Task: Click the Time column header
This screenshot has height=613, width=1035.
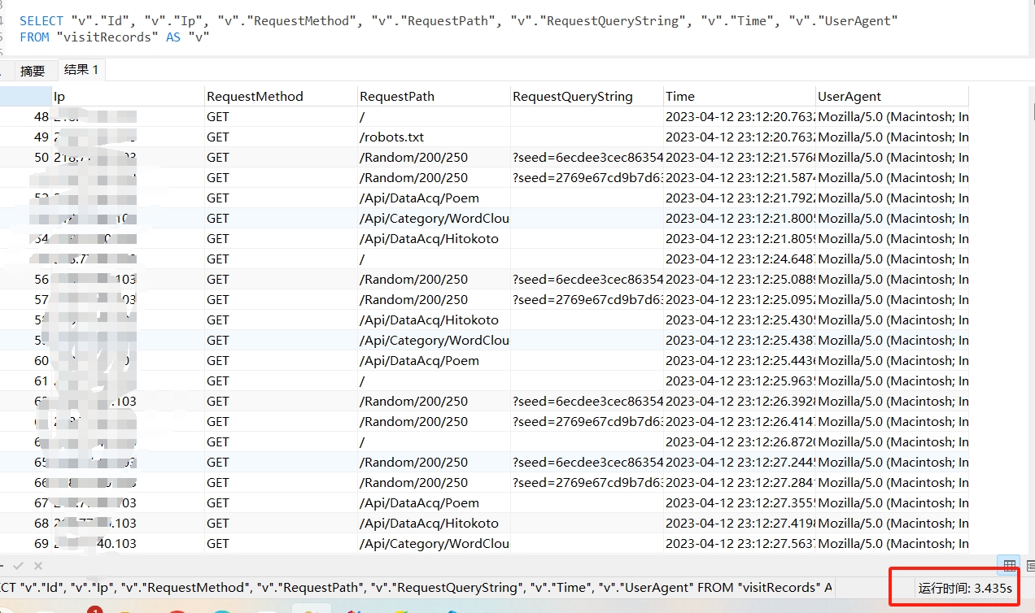Action: pyautogui.click(x=740, y=96)
